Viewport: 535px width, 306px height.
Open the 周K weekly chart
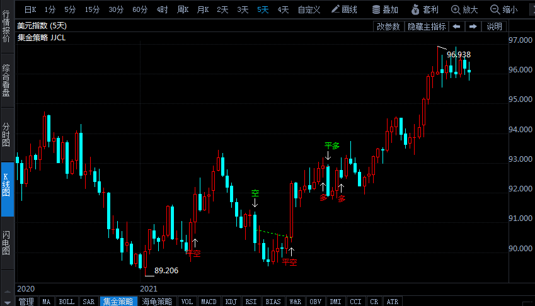coord(183,9)
